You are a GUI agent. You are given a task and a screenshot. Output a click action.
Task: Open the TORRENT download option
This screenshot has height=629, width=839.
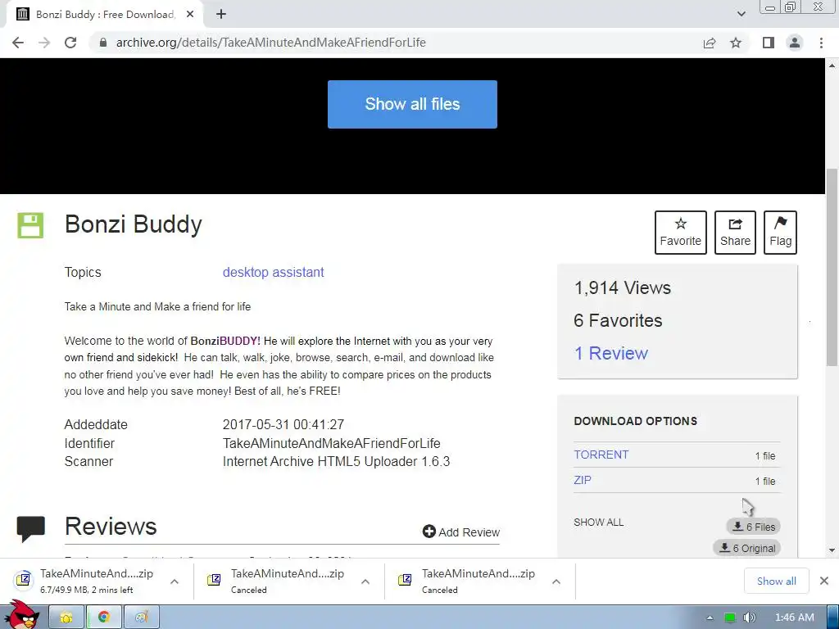(601, 455)
